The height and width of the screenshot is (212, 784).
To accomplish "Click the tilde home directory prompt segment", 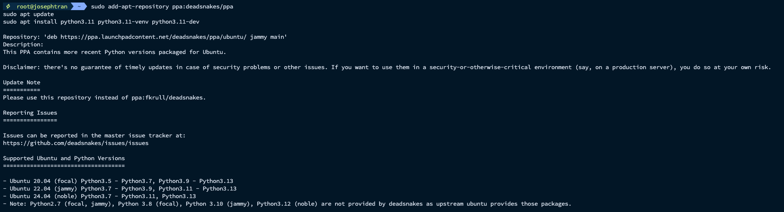I will click(x=79, y=6).
